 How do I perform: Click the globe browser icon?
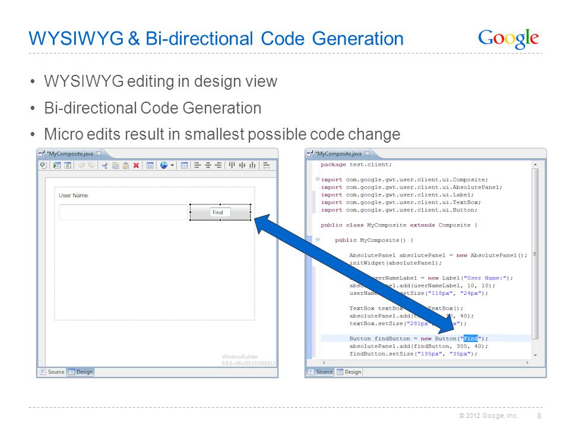click(x=164, y=166)
